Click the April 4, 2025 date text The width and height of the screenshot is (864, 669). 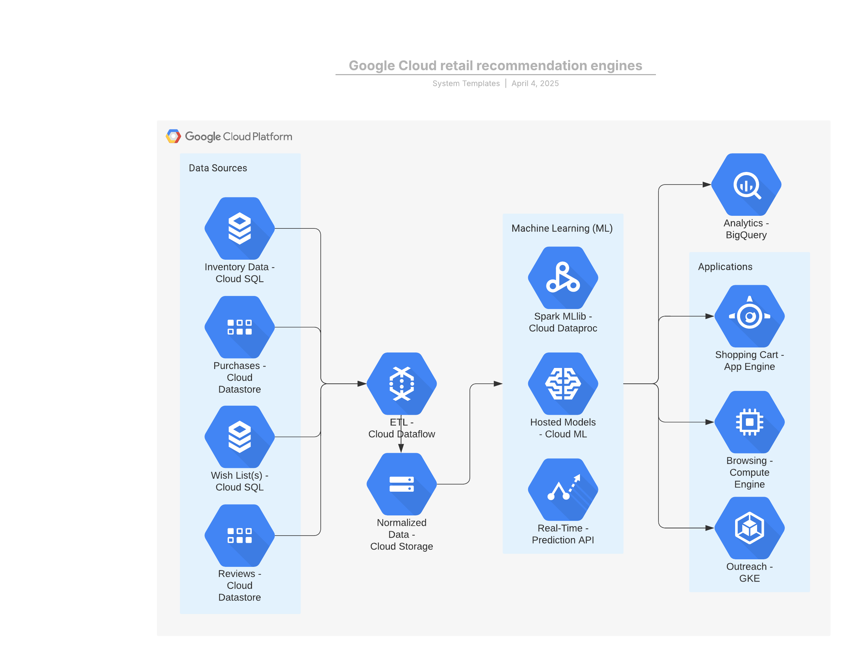[x=535, y=83]
